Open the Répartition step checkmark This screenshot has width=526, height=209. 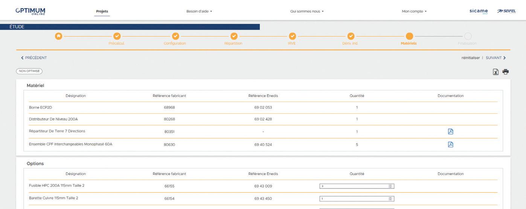coord(234,36)
